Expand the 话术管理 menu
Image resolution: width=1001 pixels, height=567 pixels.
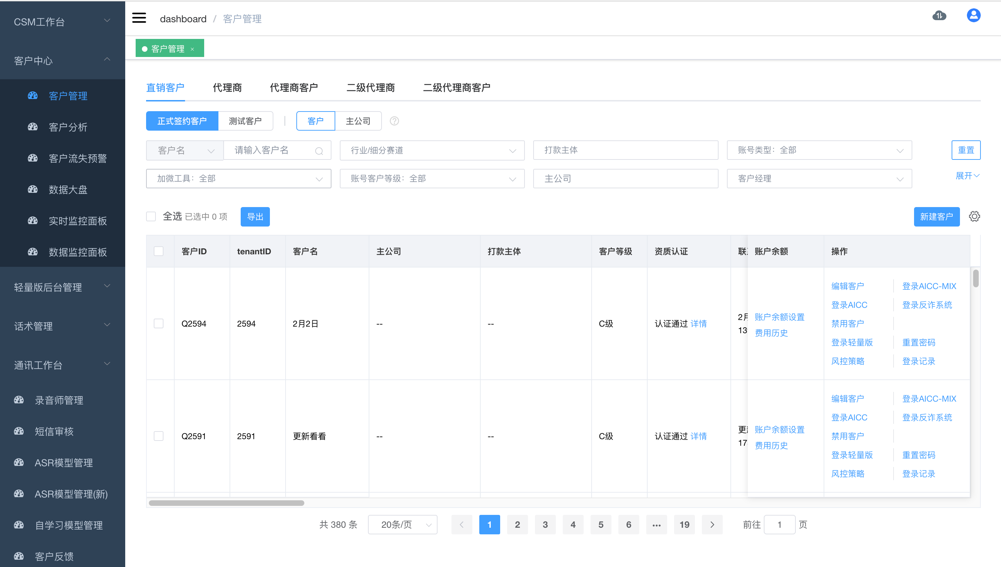(62, 326)
